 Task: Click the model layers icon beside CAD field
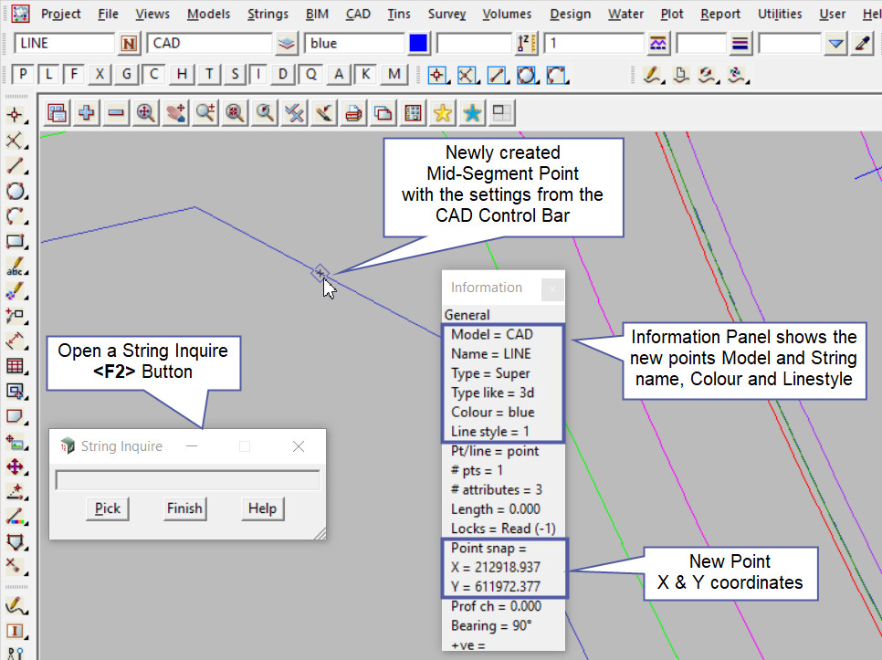(287, 43)
